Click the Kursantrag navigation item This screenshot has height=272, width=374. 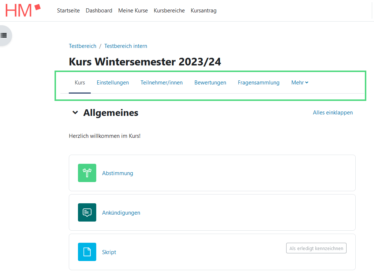(x=203, y=11)
